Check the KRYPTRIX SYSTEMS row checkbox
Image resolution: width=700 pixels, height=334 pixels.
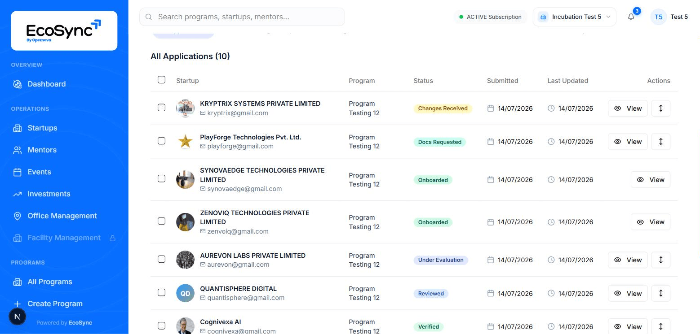162,108
